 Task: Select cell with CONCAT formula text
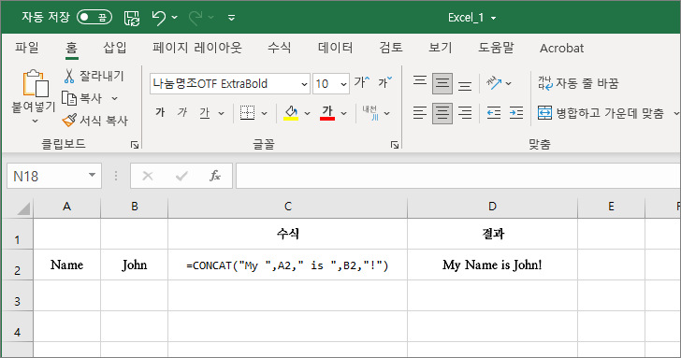287,265
